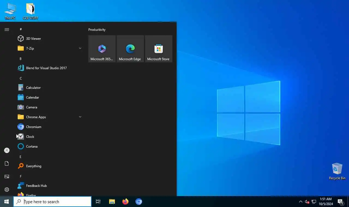349x207 pixels.
Task: Expand the 7-Zip folder chevron
Action: [x=80, y=48]
